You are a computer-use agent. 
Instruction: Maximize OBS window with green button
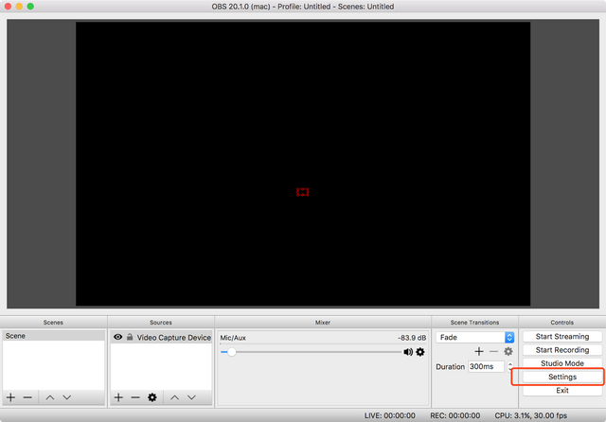point(30,7)
